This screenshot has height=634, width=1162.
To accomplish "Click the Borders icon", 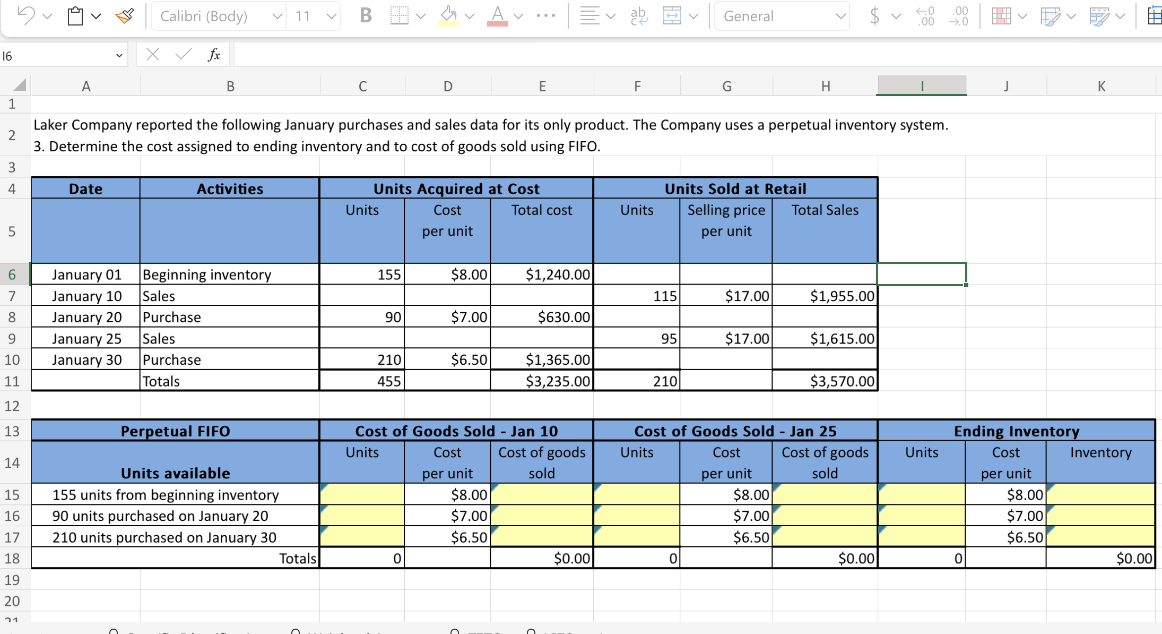I will (x=399, y=16).
